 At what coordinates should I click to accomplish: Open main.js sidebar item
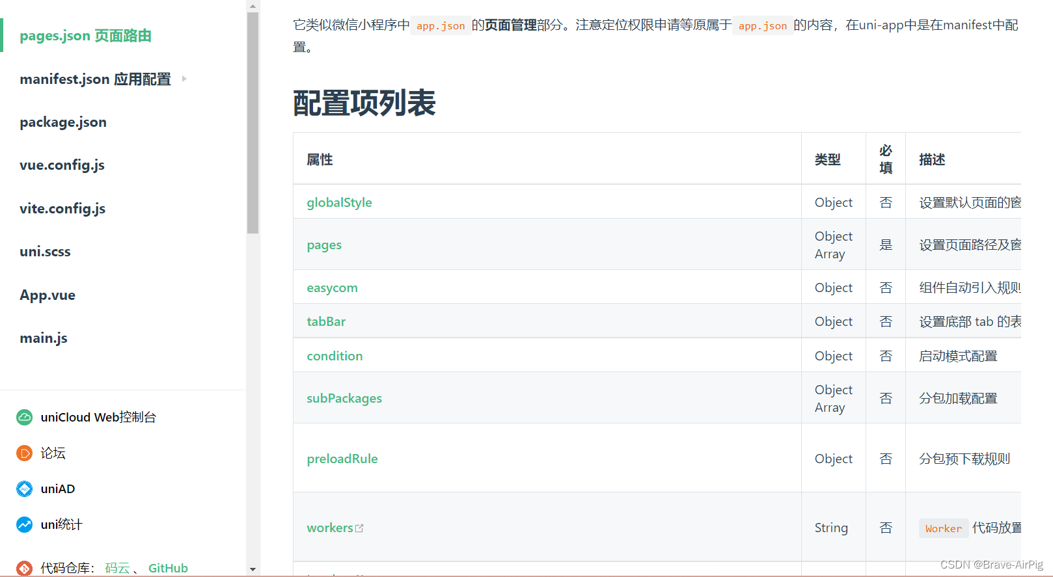coord(44,338)
